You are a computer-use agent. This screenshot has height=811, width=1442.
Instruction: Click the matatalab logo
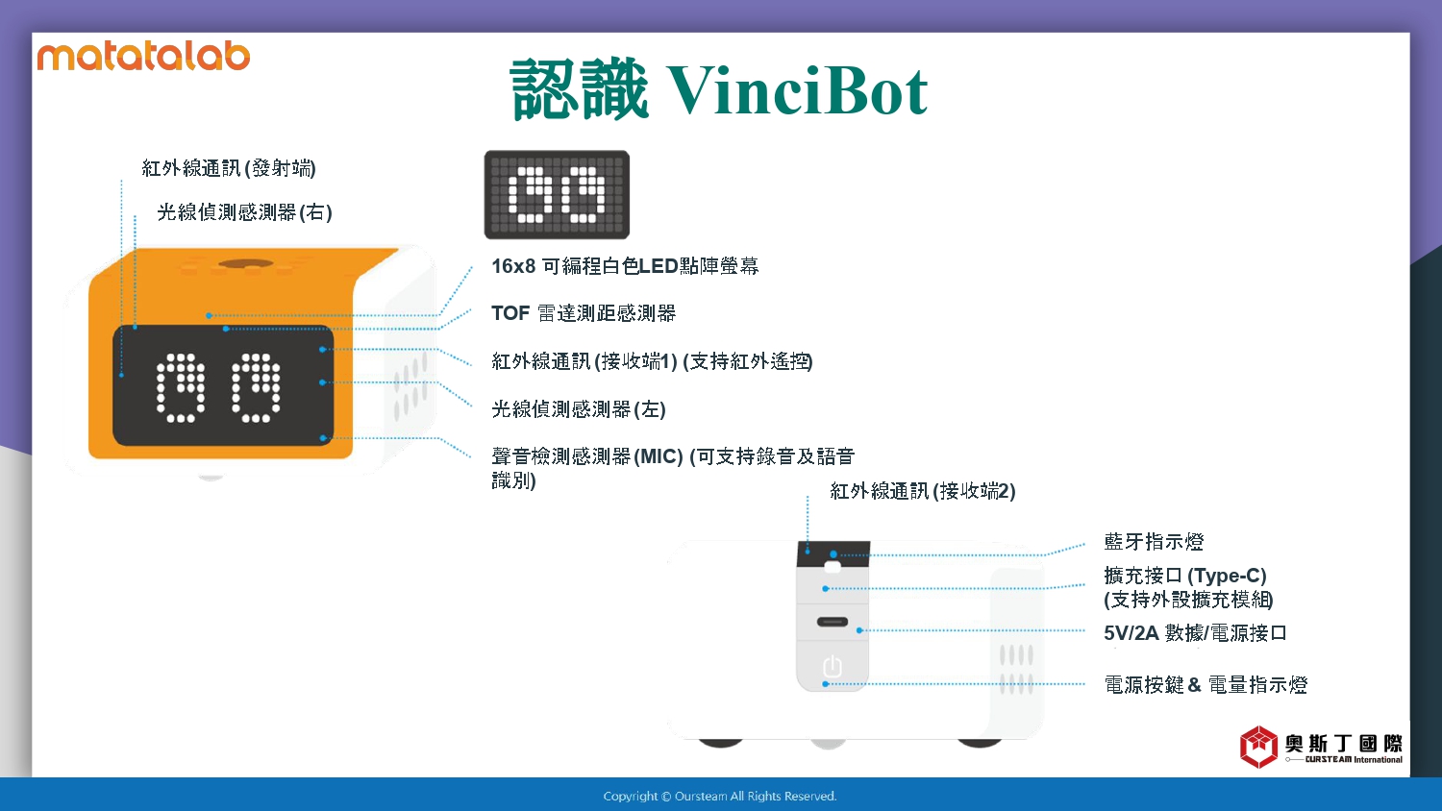143,56
